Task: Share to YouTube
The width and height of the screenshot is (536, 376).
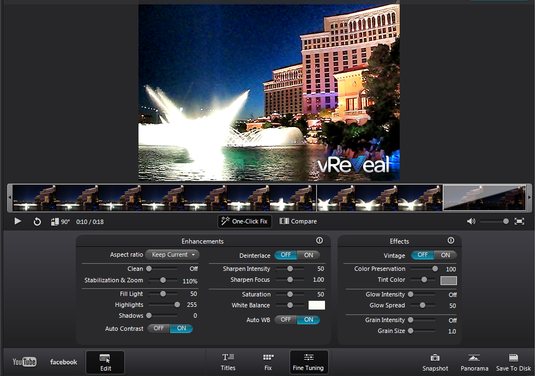Action: point(25,362)
